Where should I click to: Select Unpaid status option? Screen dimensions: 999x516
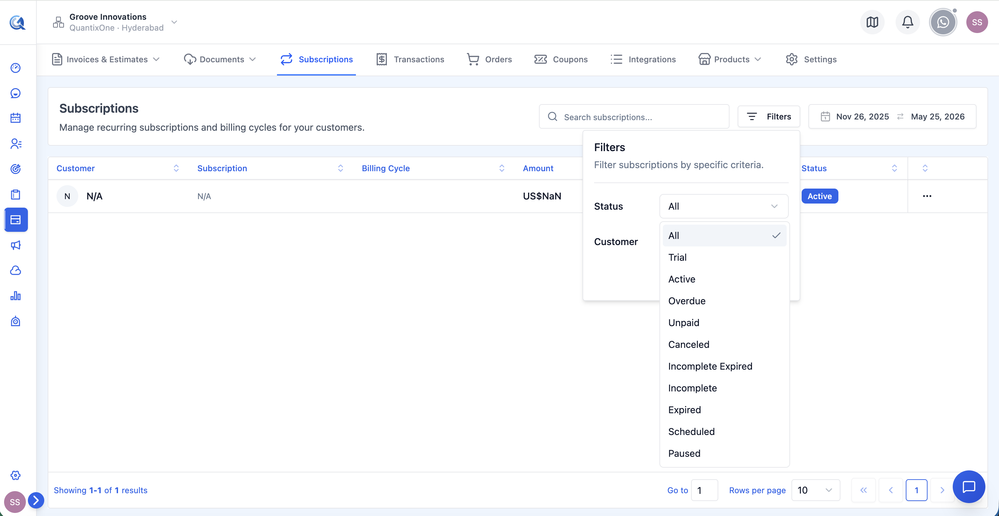724,322
